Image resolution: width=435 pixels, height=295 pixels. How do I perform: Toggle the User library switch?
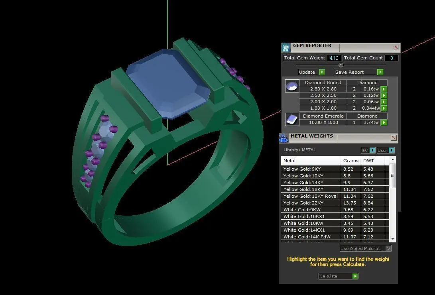pyautogui.click(x=386, y=150)
